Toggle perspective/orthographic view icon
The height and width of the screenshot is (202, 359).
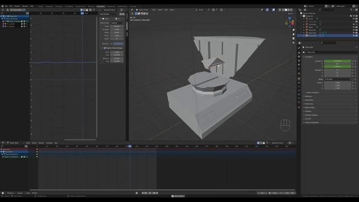[293, 43]
